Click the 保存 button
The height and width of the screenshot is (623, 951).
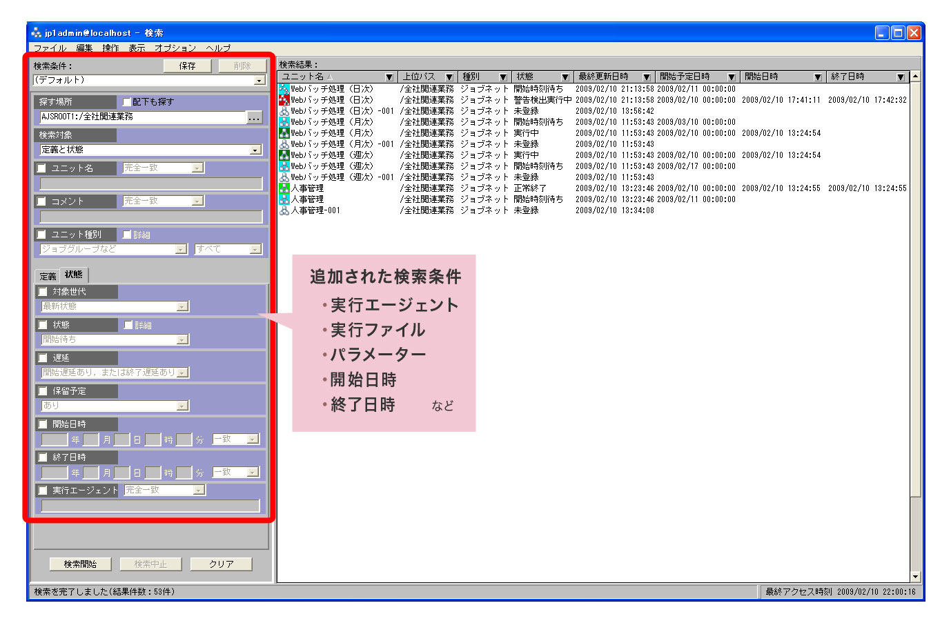(x=187, y=66)
